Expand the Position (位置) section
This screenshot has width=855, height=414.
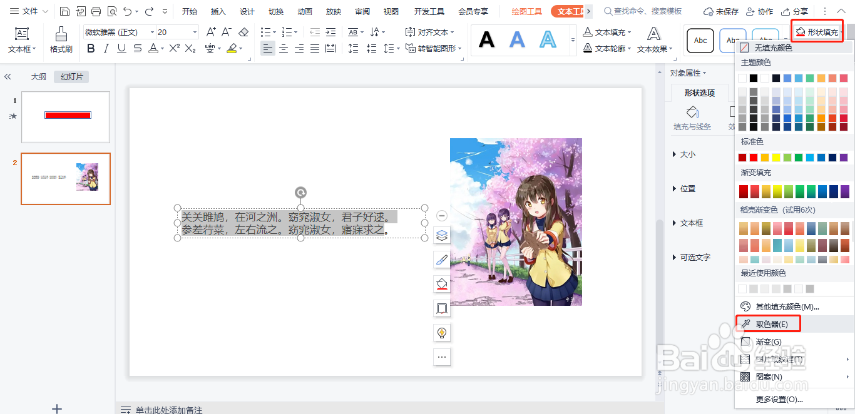[x=683, y=188]
